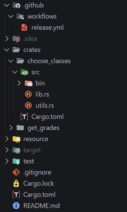Click the git icon next to .gitignore
Viewport: 127px width, 212px height.
pos(16,172)
